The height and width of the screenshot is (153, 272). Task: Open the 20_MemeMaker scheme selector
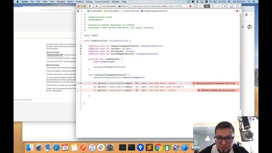pyautogui.click(x=109, y=6)
